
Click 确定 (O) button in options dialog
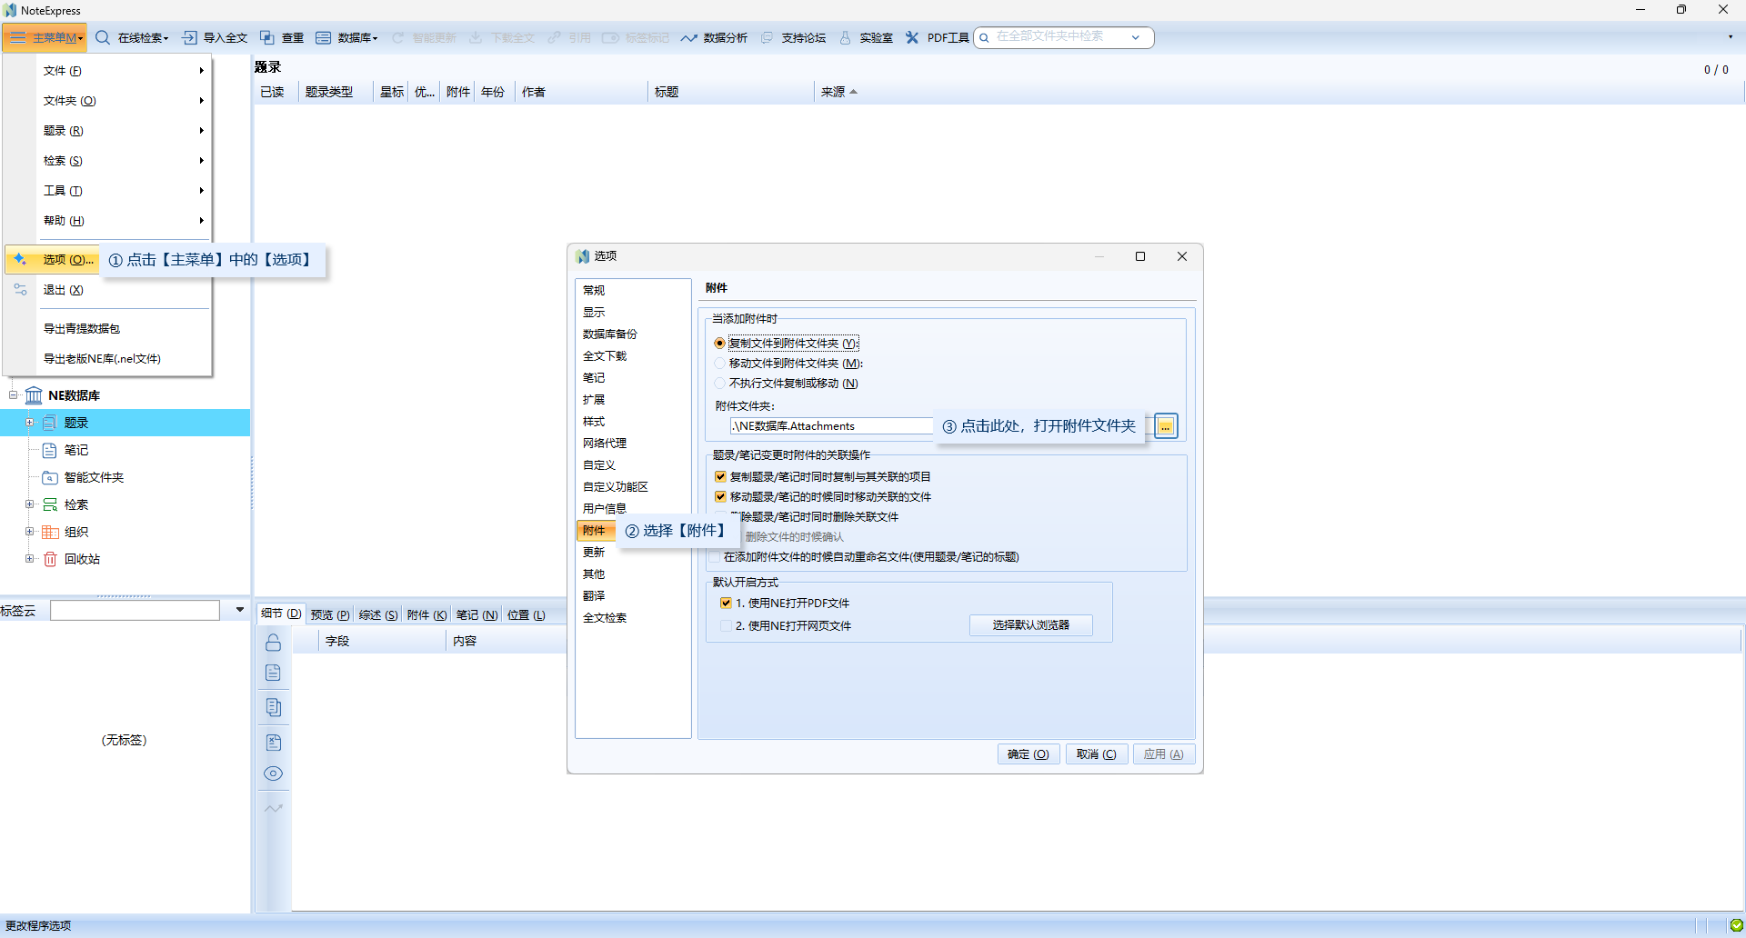(1029, 754)
